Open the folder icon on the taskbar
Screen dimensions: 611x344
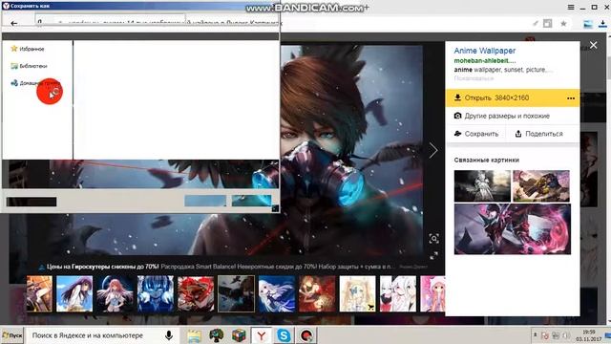[x=194, y=335]
